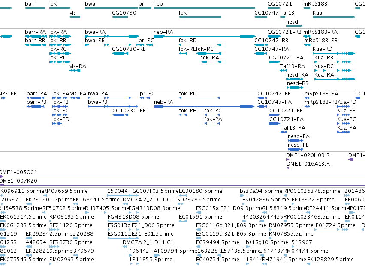
Task: Select protein fok-PE
Action: coord(187,111)
